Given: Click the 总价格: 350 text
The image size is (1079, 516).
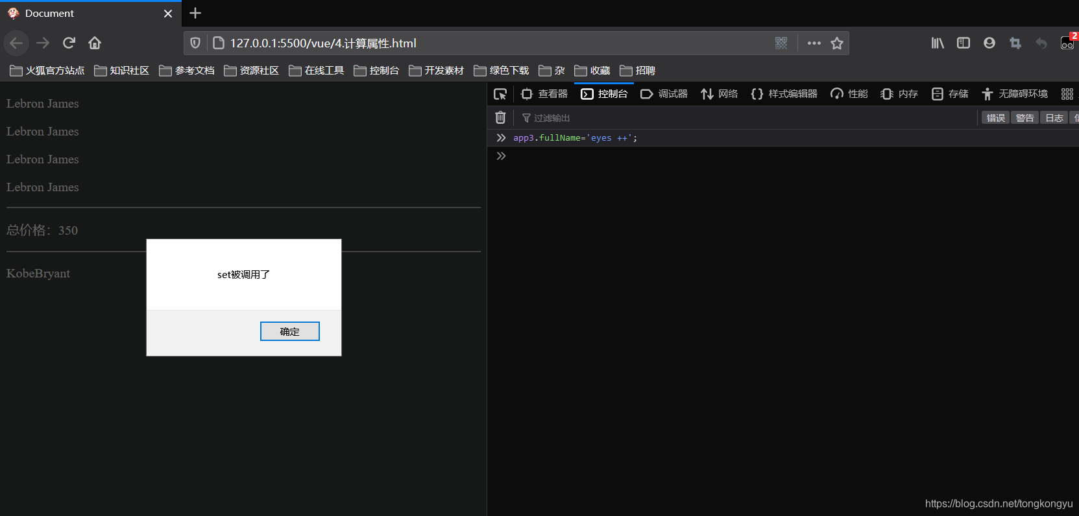Looking at the screenshot, I should point(42,230).
